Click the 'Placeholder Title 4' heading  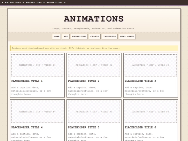[27, 127]
